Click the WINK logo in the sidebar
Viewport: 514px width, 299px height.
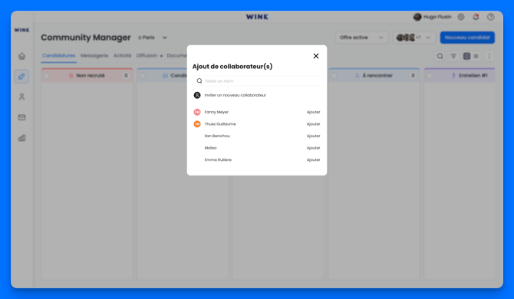coord(21,30)
